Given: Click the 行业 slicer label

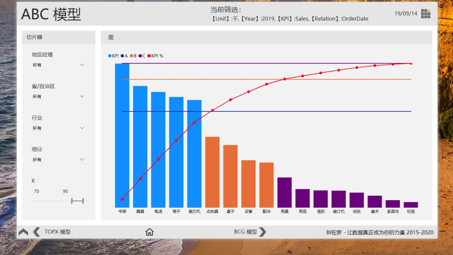Looking at the screenshot, I should click(37, 117).
